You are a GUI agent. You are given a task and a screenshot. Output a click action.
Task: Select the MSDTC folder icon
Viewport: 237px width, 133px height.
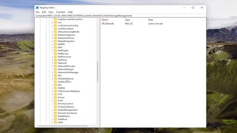click(x=56, y=44)
